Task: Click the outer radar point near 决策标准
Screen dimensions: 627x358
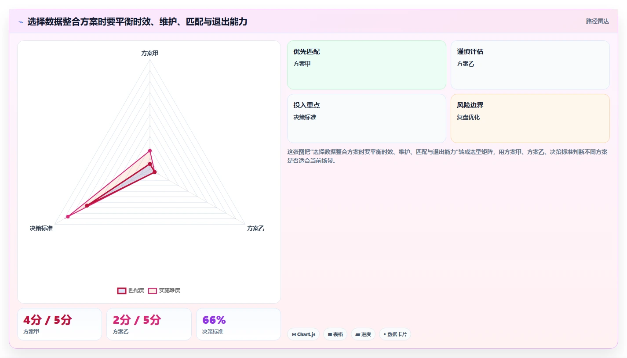Action: (x=68, y=217)
